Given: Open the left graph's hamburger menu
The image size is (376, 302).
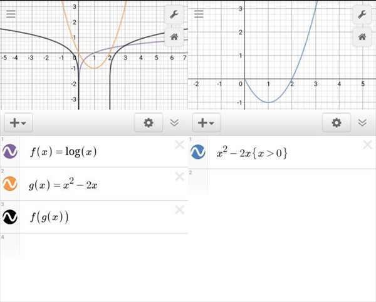Looking at the screenshot, I should coord(9,13).
